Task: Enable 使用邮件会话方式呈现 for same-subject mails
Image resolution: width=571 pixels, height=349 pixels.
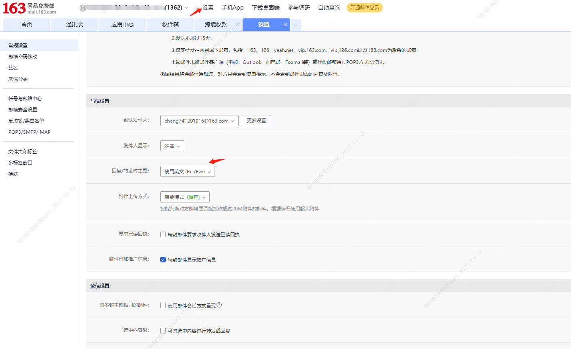Action: coord(163,305)
